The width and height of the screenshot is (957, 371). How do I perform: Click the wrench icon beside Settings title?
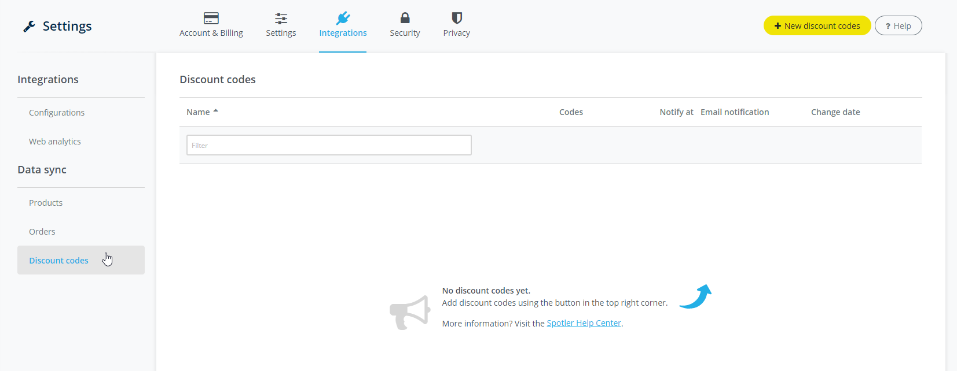29,27
